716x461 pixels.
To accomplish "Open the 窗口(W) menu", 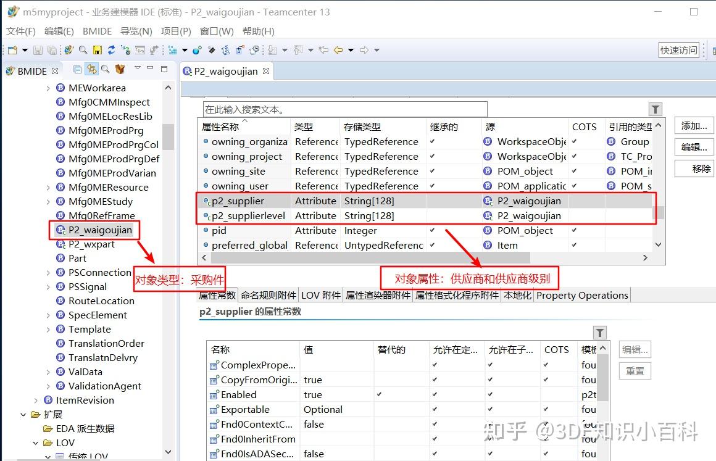I will (217, 31).
